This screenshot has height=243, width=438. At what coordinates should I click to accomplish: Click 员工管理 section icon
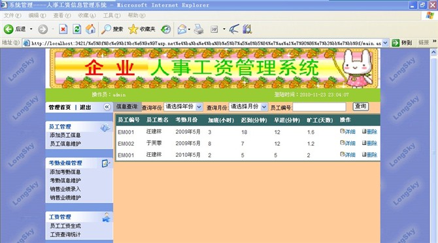(105, 127)
